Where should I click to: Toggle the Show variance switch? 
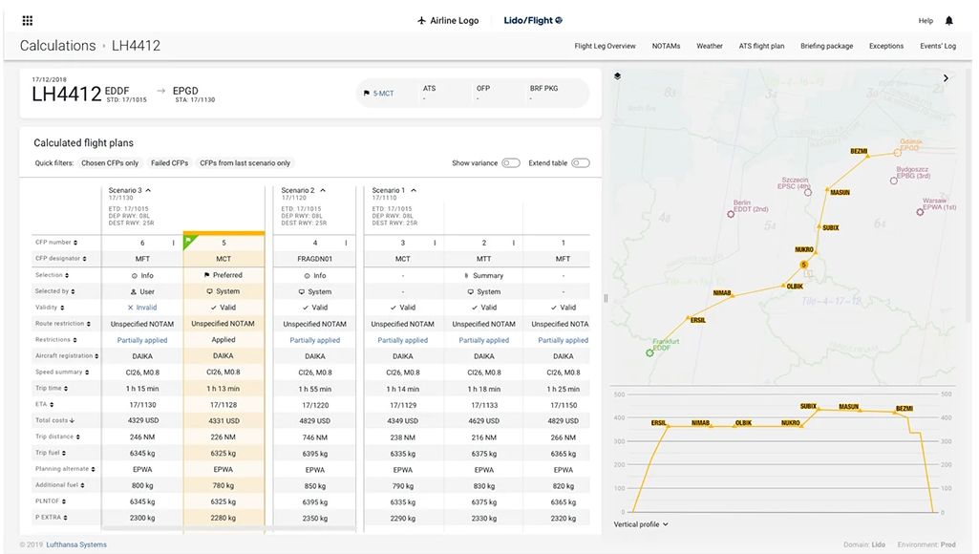point(511,163)
